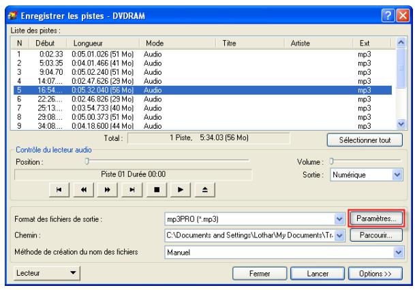Select track 4 with length 0:02.47.626
The width and height of the screenshot is (415, 290).
pos(203,81)
